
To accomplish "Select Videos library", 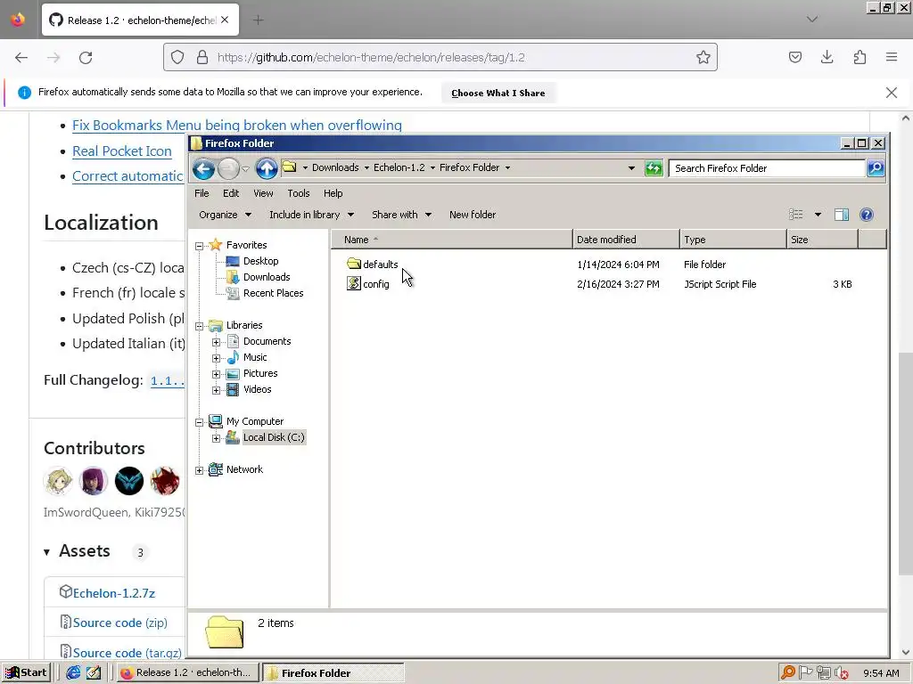I will (257, 389).
